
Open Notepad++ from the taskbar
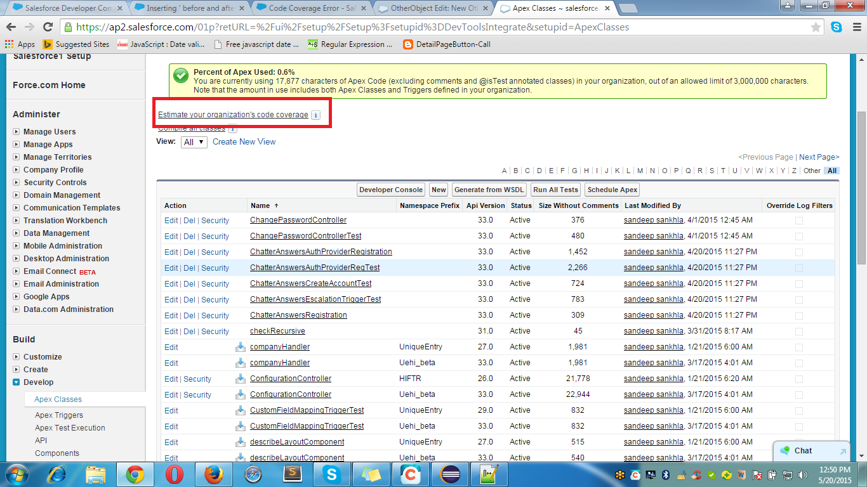(491, 474)
